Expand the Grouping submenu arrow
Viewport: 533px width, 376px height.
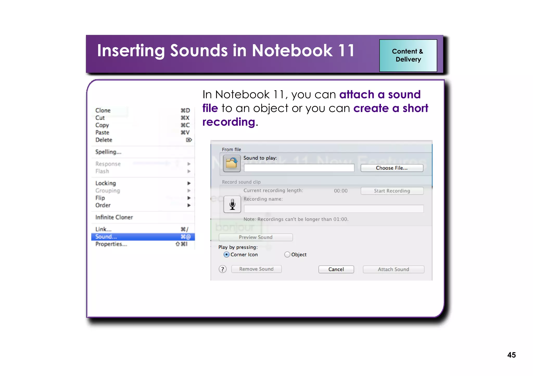[x=189, y=190]
